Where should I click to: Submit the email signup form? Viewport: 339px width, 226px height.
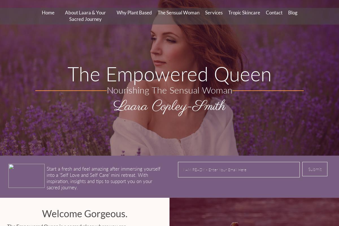[x=315, y=169]
